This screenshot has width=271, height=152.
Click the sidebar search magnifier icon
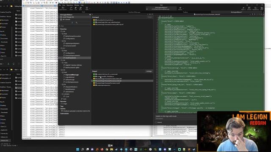click(77, 23)
